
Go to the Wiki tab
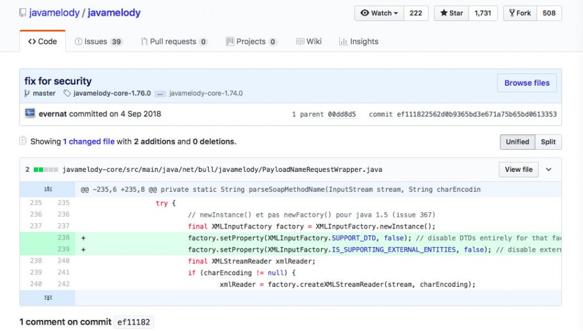pos(308,41)
